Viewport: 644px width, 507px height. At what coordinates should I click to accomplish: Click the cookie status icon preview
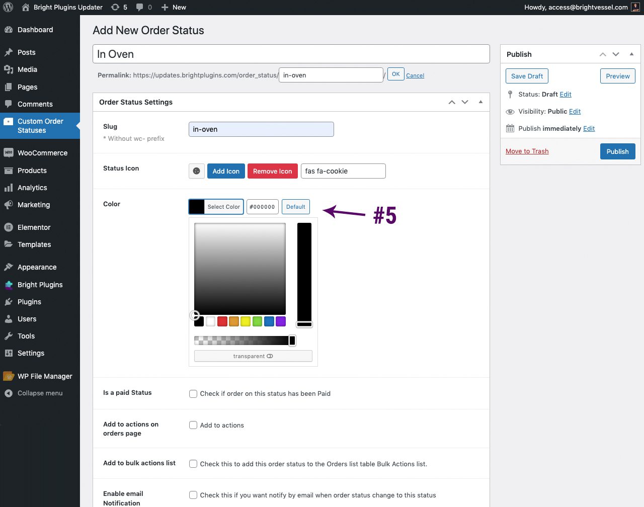tap(197, 171)
